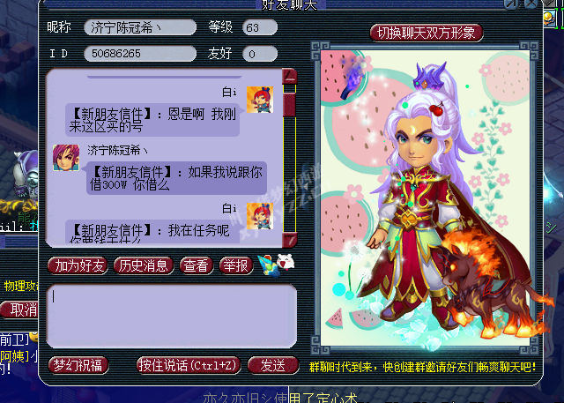Click 加为好友 to add friend
The height and width of the screenshot is (403, 564).
(x=78, y=266)
